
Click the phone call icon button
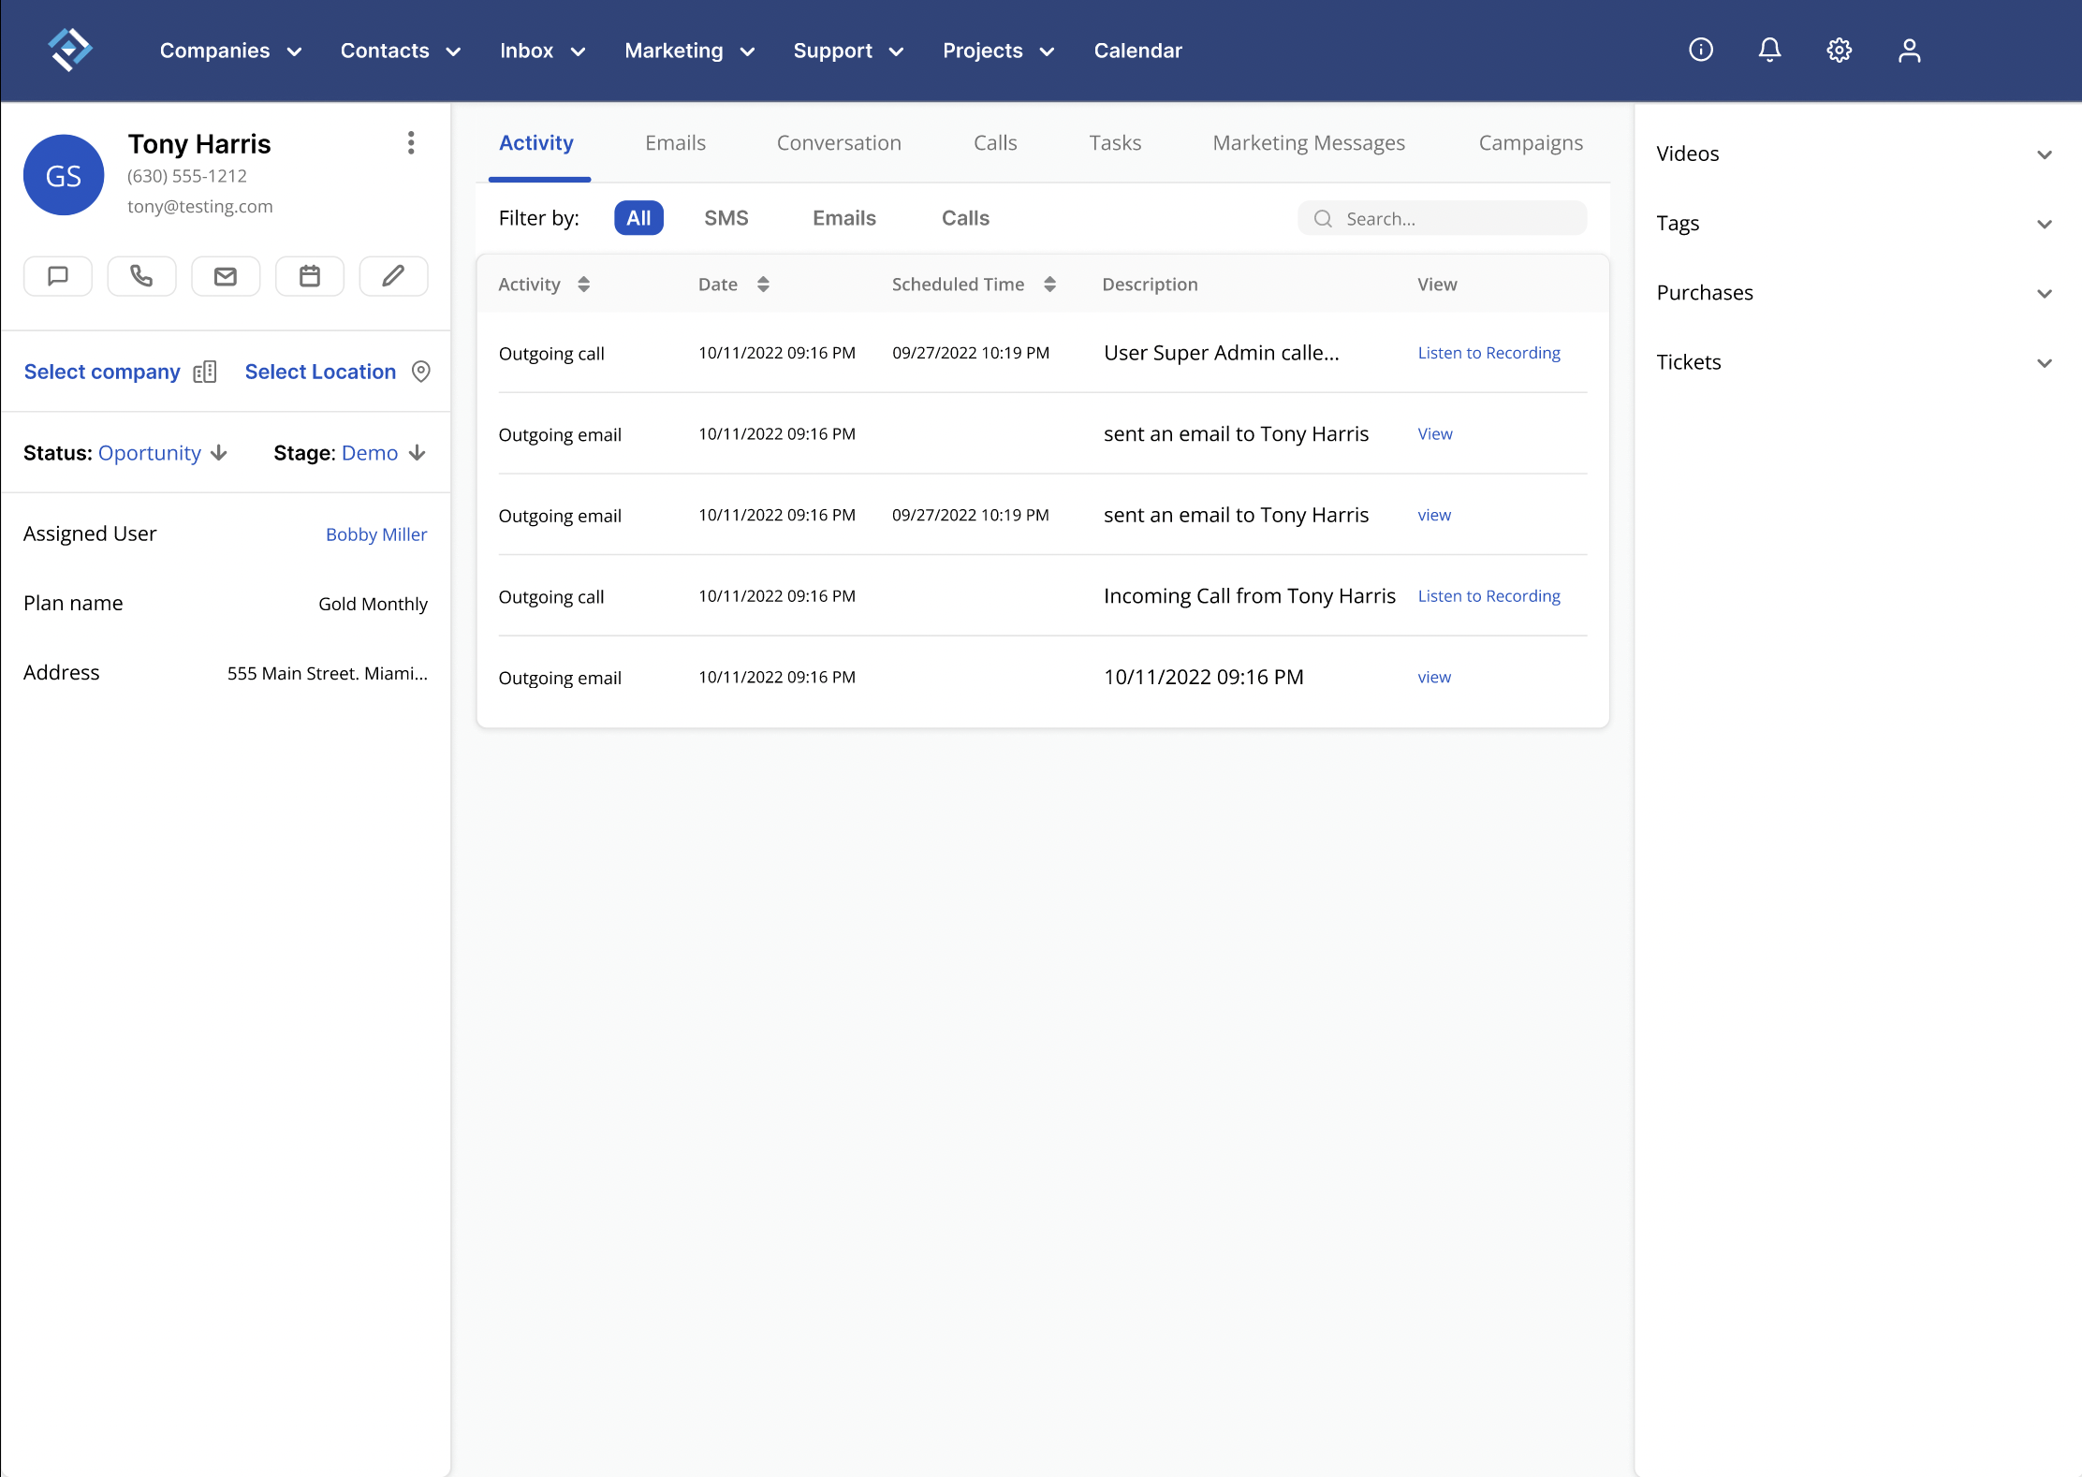point(141,276)
